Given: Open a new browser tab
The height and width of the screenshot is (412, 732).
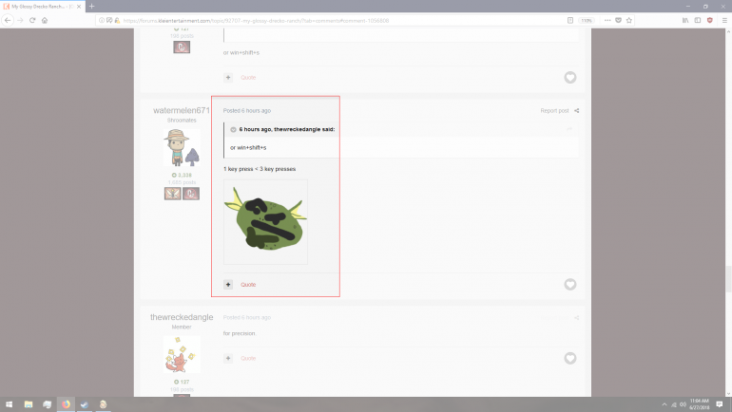Looking at the screenshot, I should tap(91, 6).
